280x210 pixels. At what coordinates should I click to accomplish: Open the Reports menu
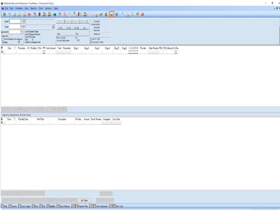(x=34, y=8)
